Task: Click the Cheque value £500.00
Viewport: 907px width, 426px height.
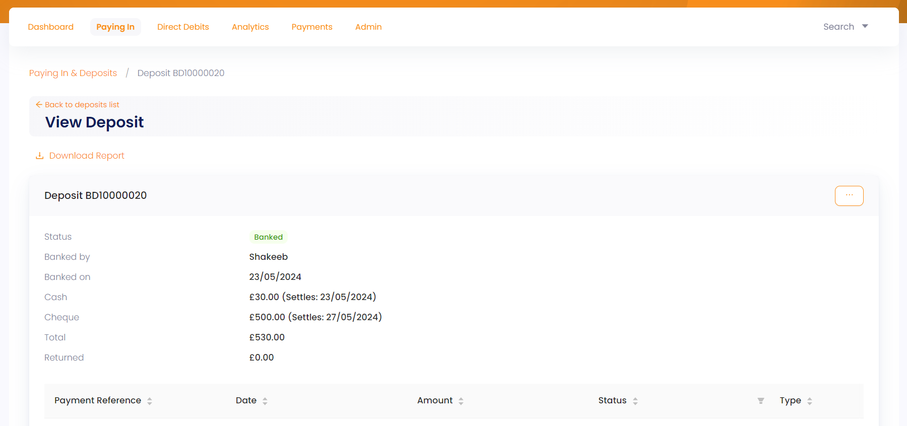Action: pyautogui.click(x=267, y=317)
